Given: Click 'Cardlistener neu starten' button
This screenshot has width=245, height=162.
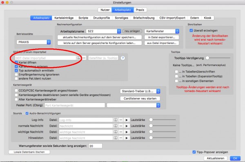Looking at the screenshot, I should point(140,99).
